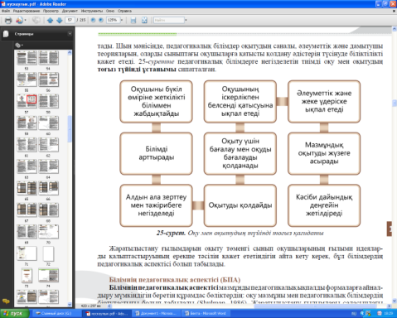Screen dimensions: 397x318
Task: Switch to Документ1 Microsoft Word taskbar button
Action: point(157,314)
